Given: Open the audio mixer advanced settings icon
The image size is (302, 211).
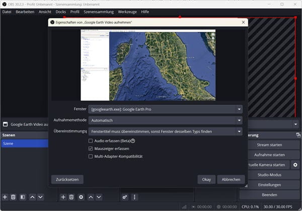Looking at the screenshot, I should click(x=124, y=197).
